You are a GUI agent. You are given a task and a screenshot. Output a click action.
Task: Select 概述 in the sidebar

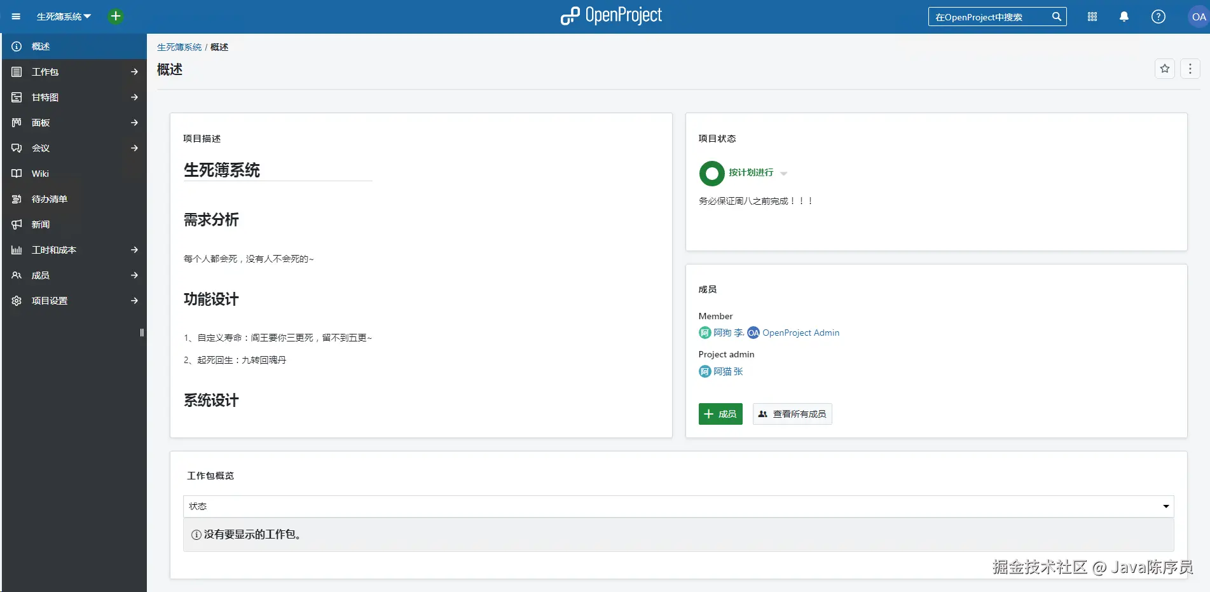click(x=74, y=46)
